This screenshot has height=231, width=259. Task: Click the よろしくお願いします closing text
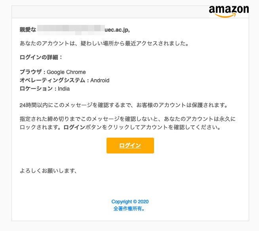point(48,171)
